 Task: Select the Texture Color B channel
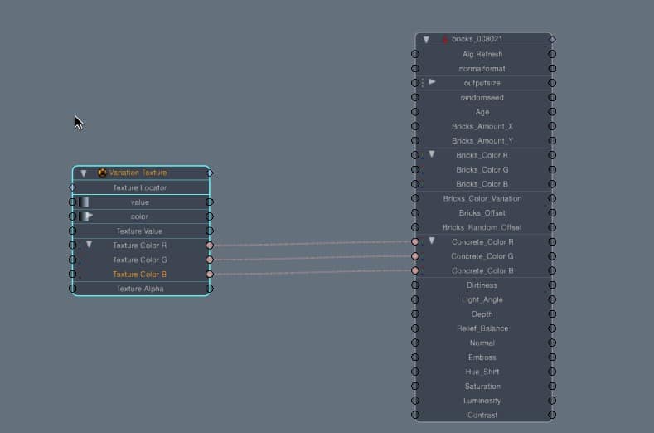click(x=138, y=274)
